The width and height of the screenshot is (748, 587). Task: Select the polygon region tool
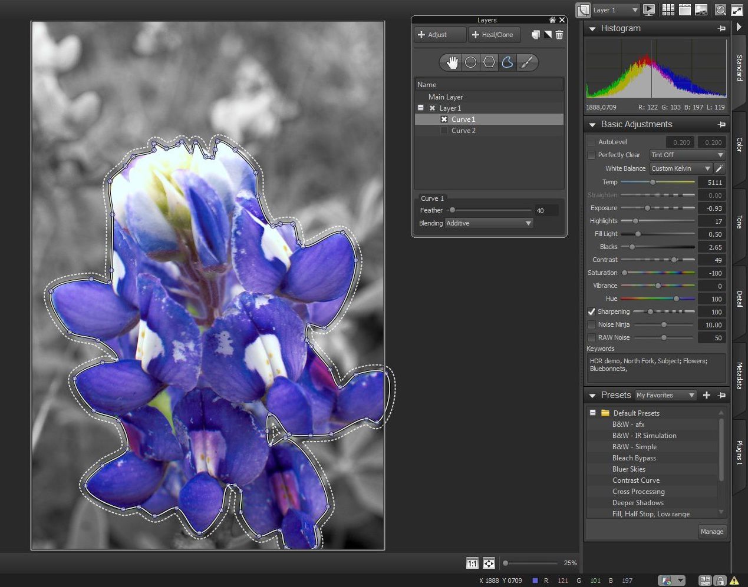489,62
